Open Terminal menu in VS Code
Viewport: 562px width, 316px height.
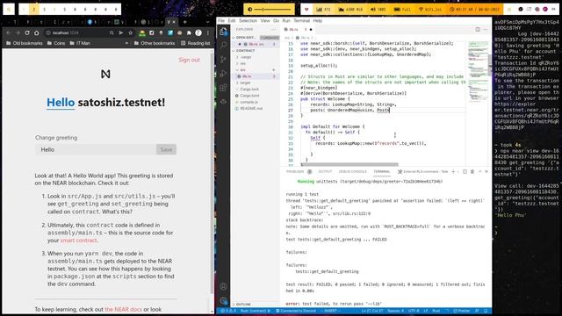[302, 21]
